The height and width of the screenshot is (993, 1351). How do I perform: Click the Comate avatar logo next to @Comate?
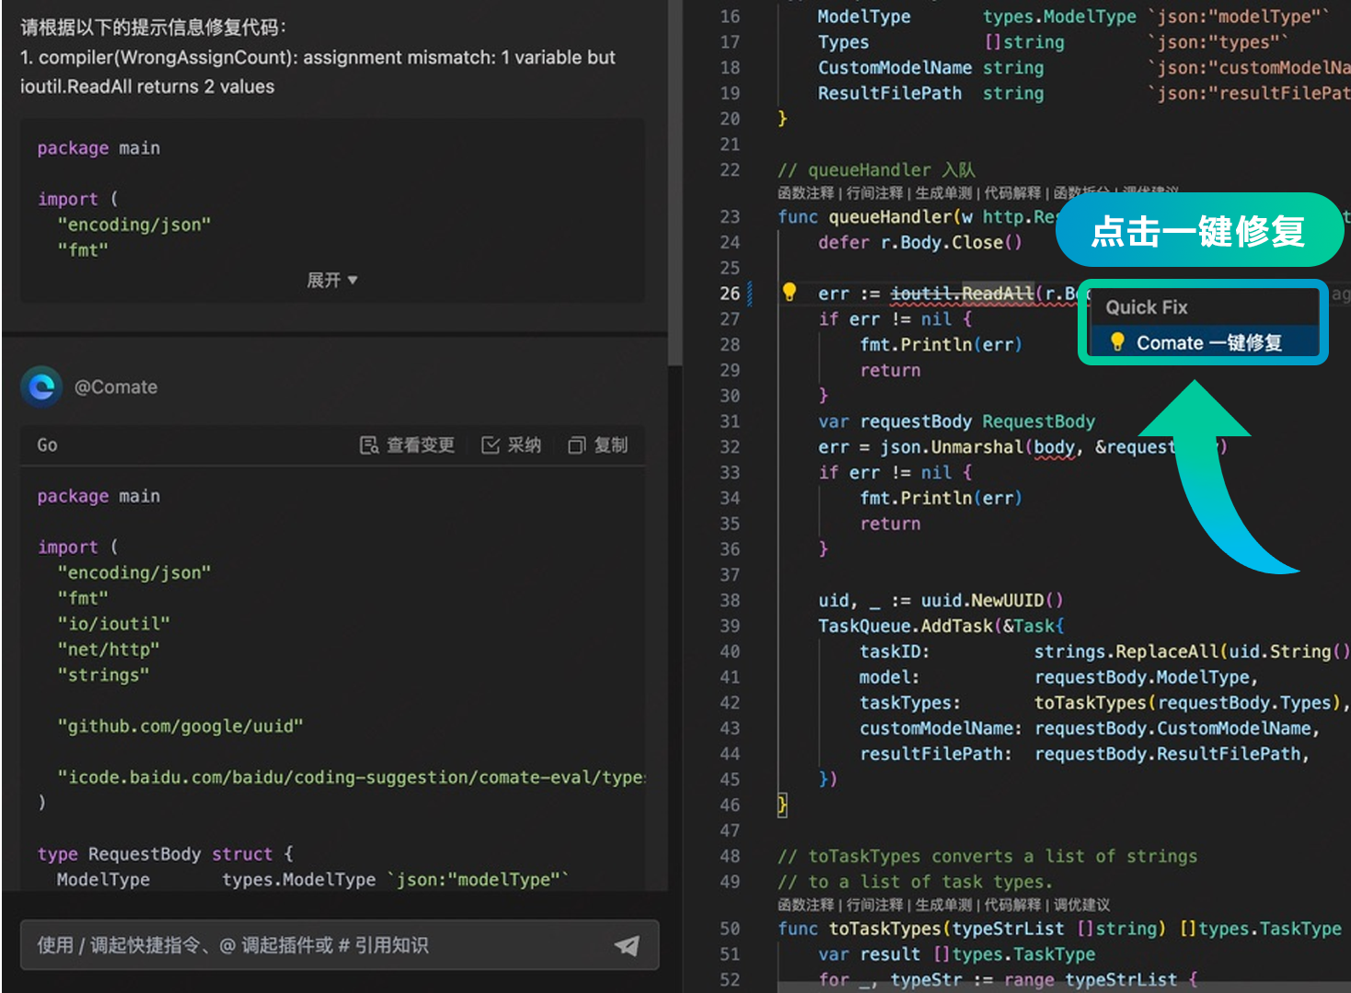pyautogui.click(x=40, y=387)
